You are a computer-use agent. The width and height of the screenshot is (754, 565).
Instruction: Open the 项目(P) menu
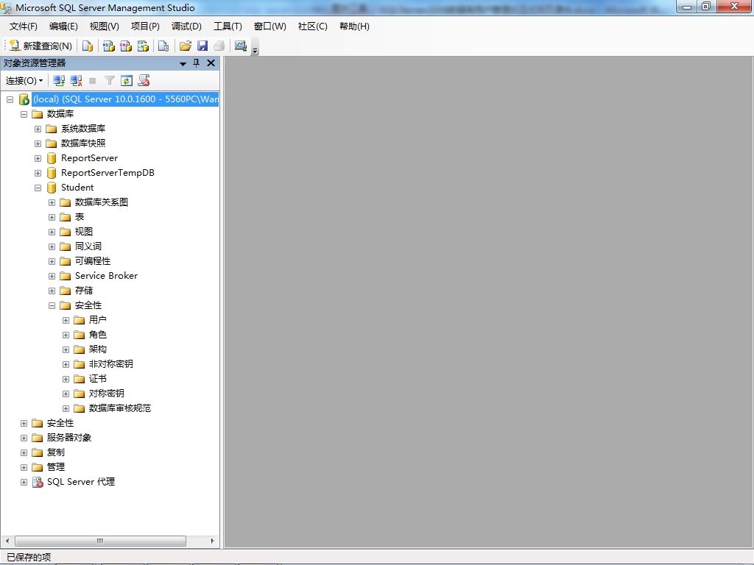tap(145, 26)
